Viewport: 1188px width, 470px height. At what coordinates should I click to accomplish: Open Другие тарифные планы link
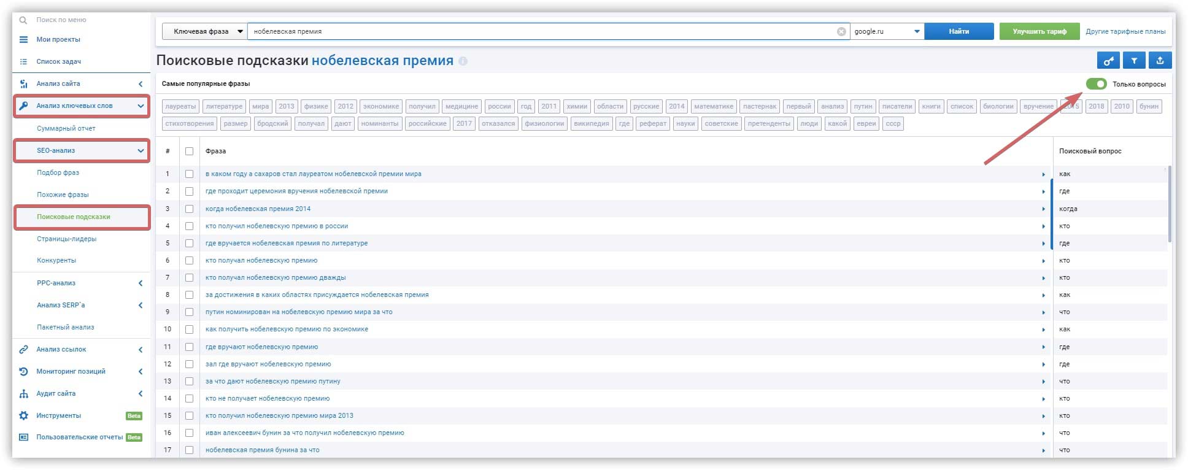(x=1125, y=31)
